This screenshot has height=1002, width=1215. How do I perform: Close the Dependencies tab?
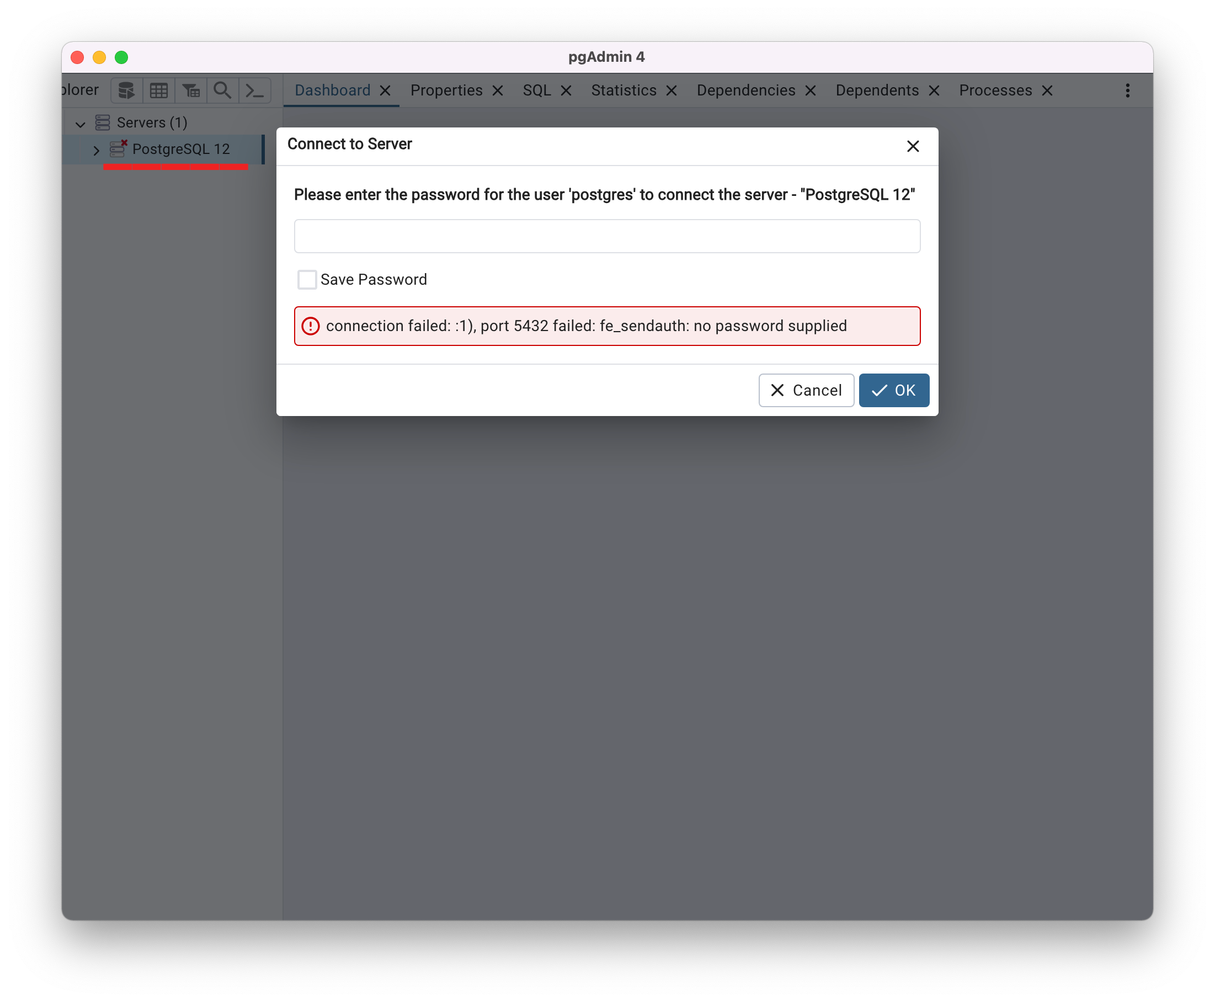811,90
